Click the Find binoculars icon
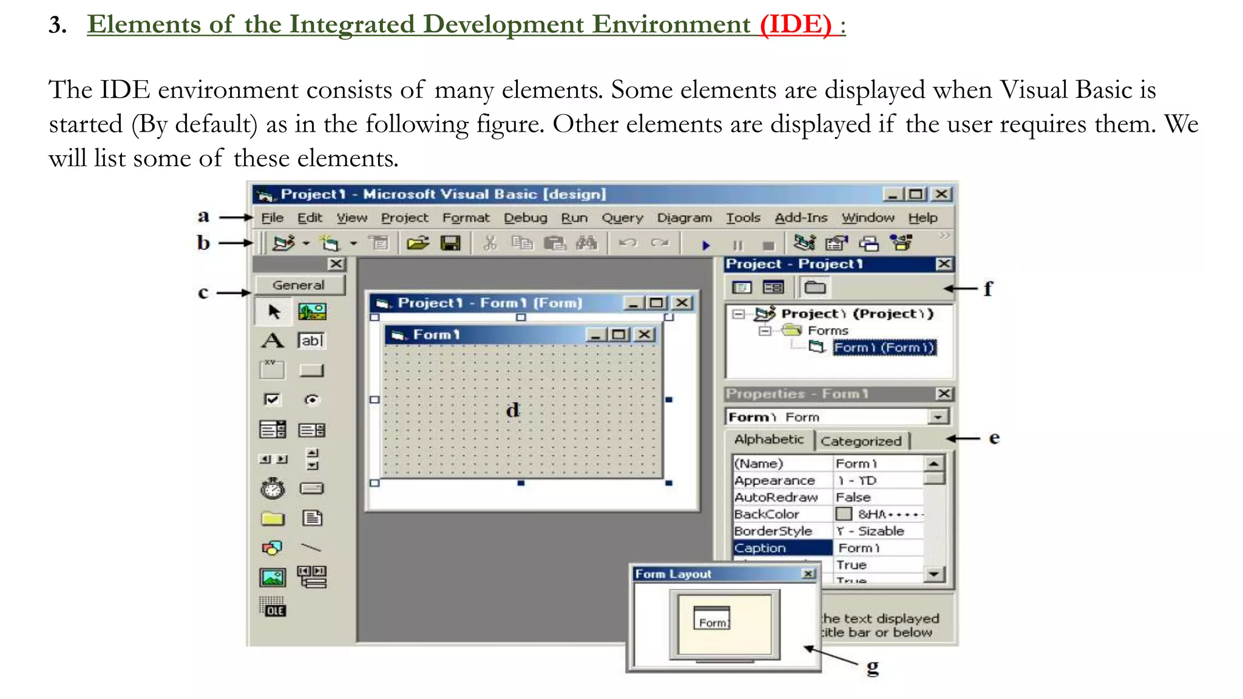Viewport: 1243px width, 699px height. click(586, 244)
